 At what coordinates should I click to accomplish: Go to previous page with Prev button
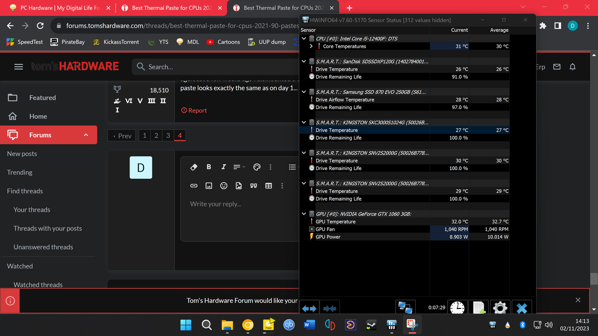click(x=122, y=136)
